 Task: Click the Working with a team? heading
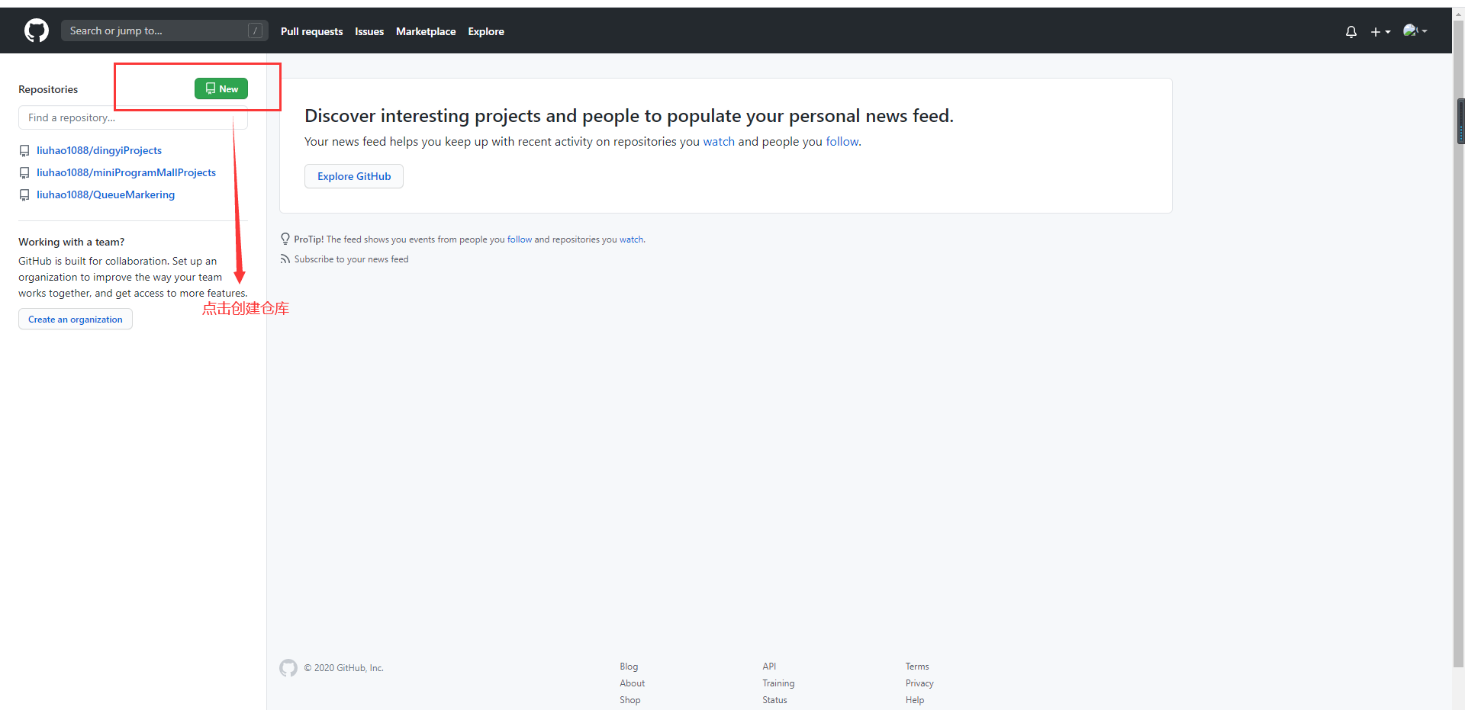pos(71,242)
